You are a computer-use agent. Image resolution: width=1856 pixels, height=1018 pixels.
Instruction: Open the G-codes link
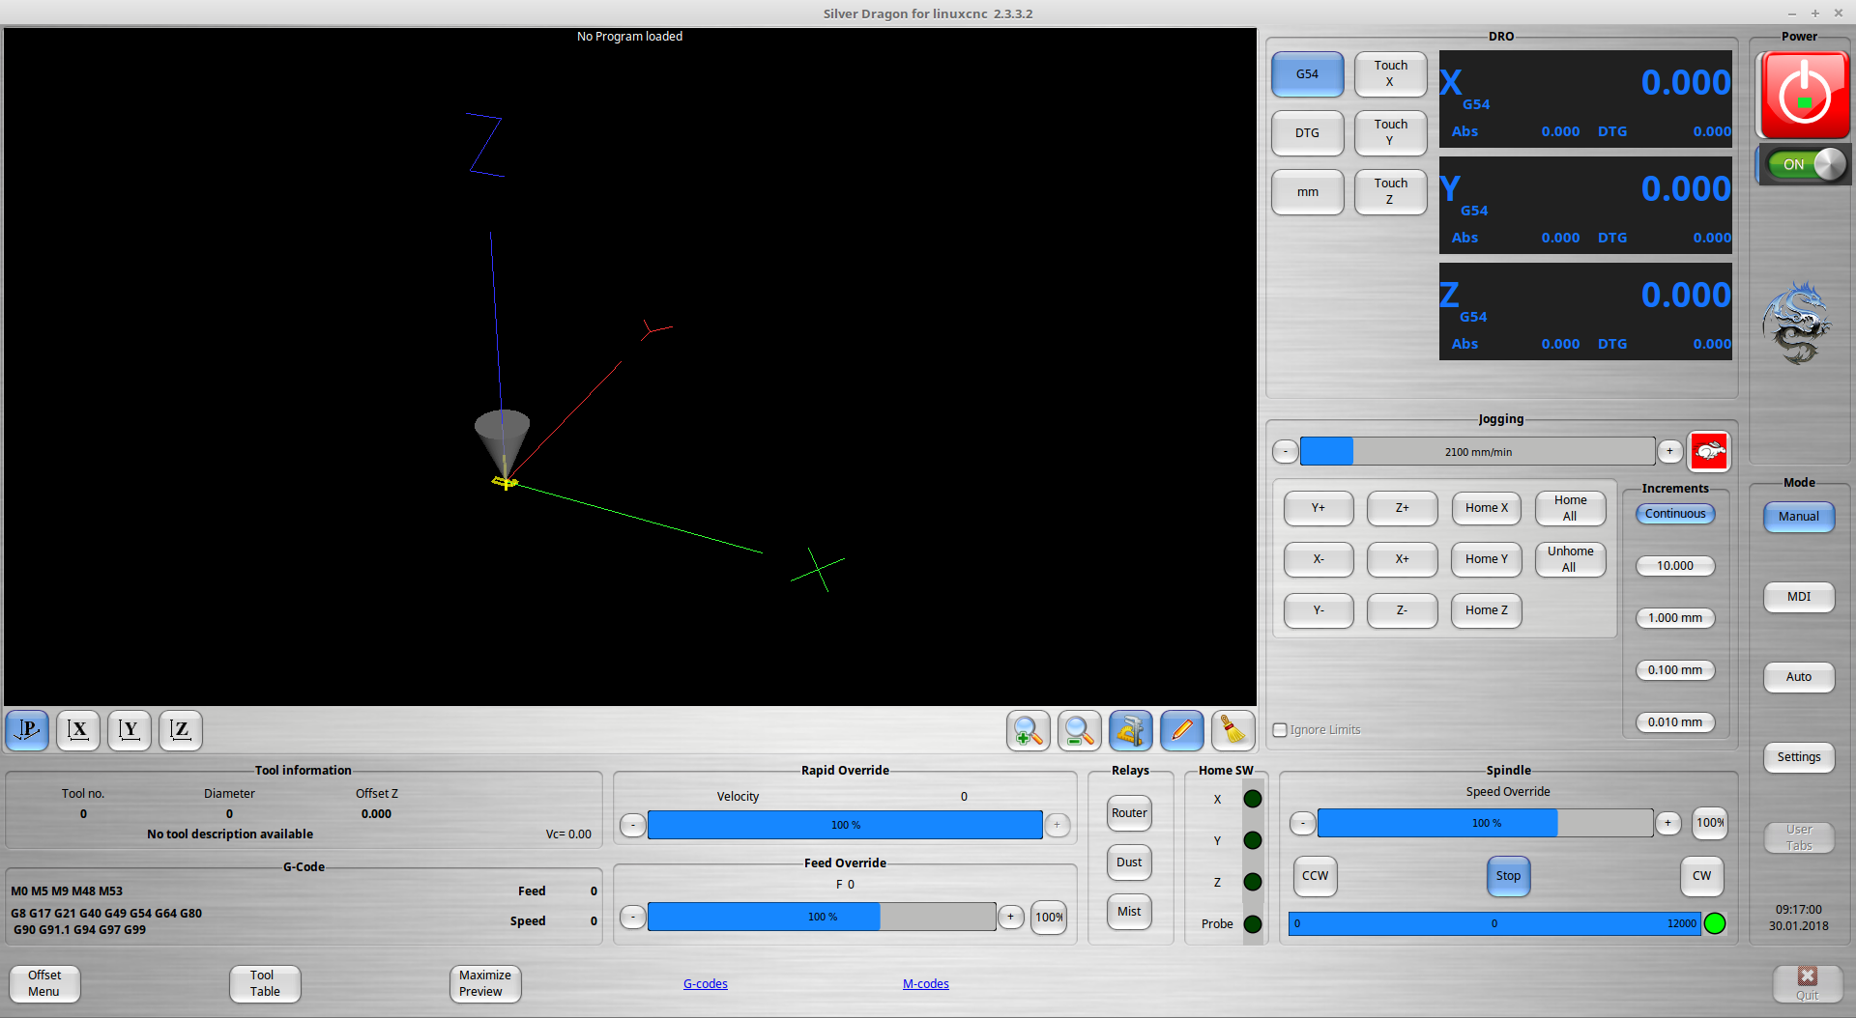[706, 984]
